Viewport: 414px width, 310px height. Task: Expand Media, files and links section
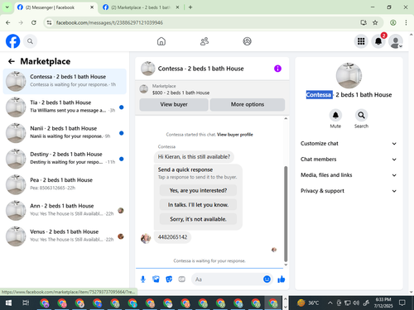pos(349,175)
